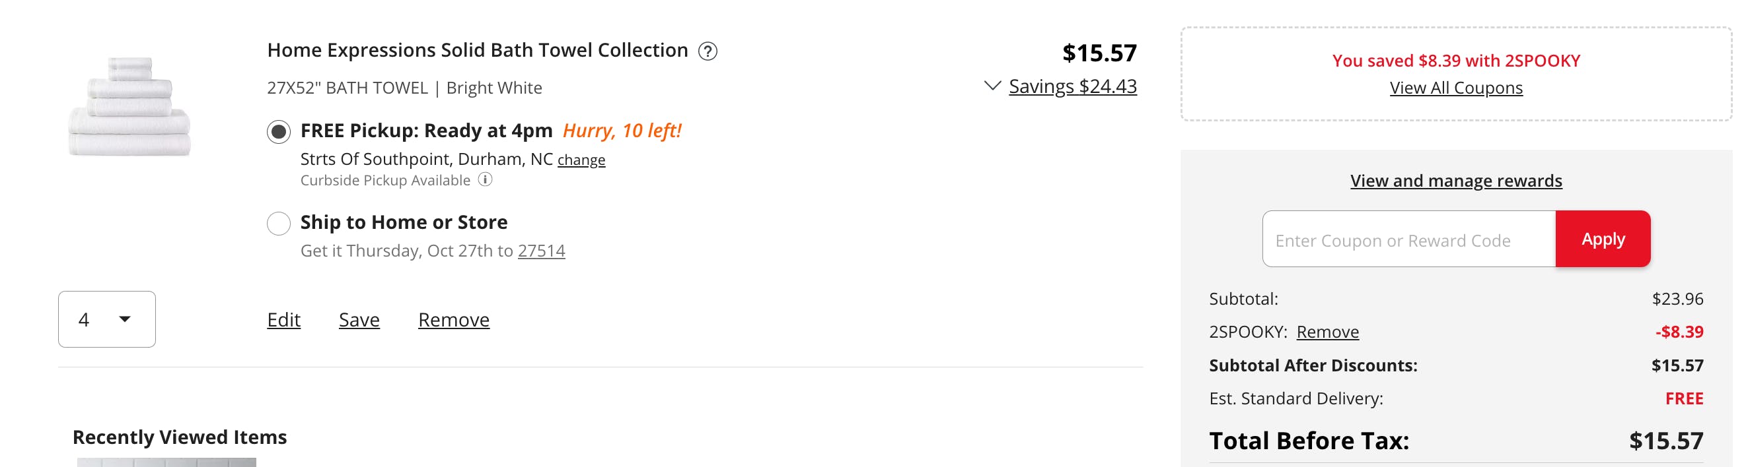Screen dimensions: 1748x467
Task: Expand the Savings $24.43 details
Action: tap(1072, 87)
